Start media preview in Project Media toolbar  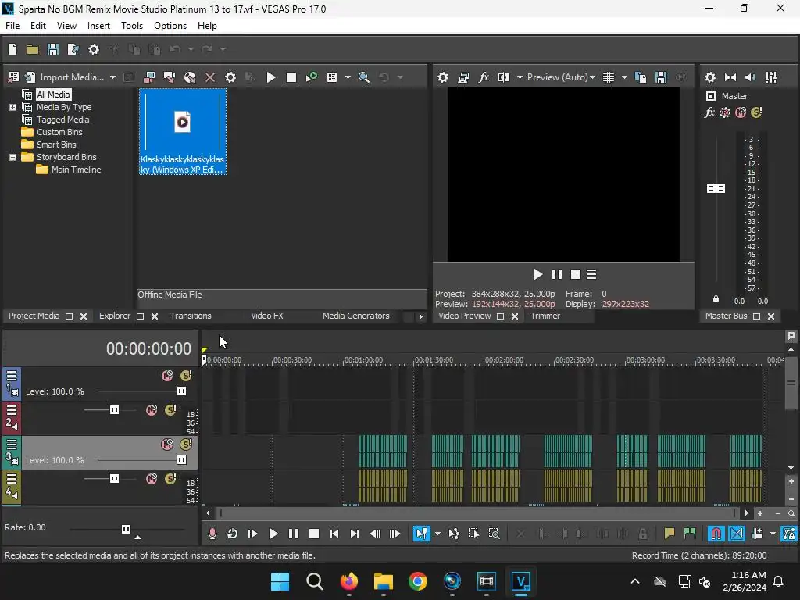271,77
